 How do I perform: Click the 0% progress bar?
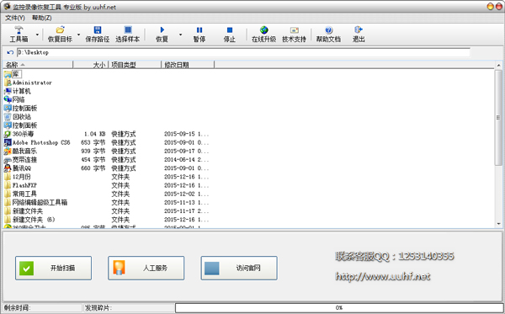click(x=339, y=308)
